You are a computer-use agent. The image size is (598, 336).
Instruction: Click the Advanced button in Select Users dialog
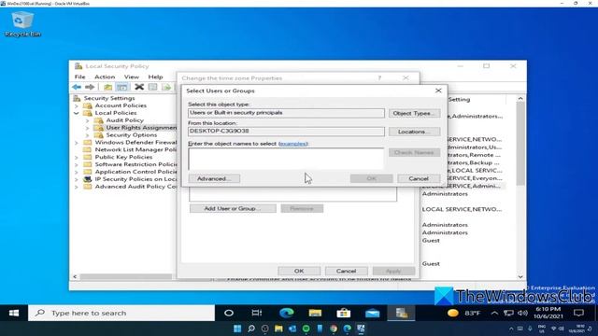click(214, 178)
